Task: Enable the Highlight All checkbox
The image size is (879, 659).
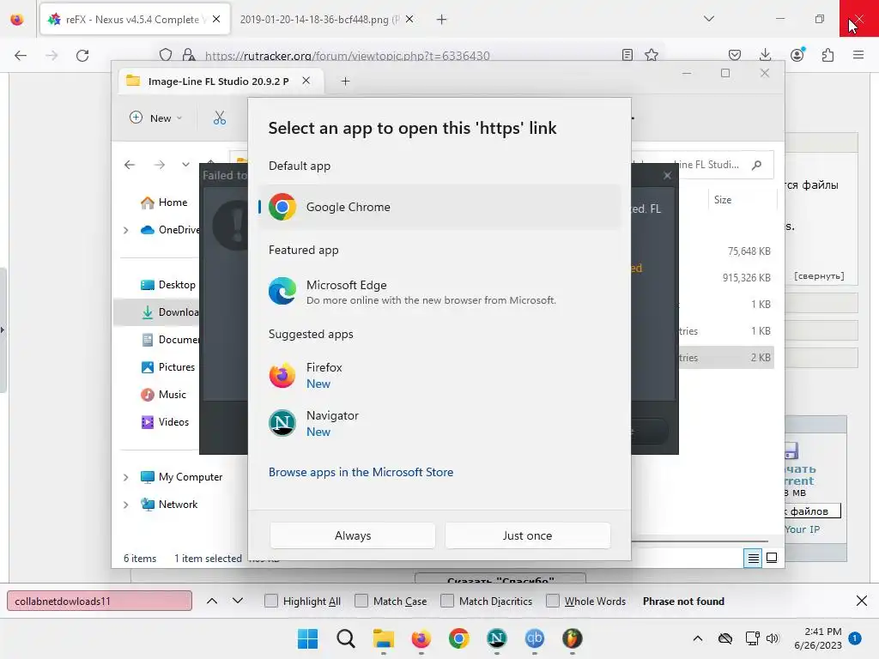Action: 270,601
